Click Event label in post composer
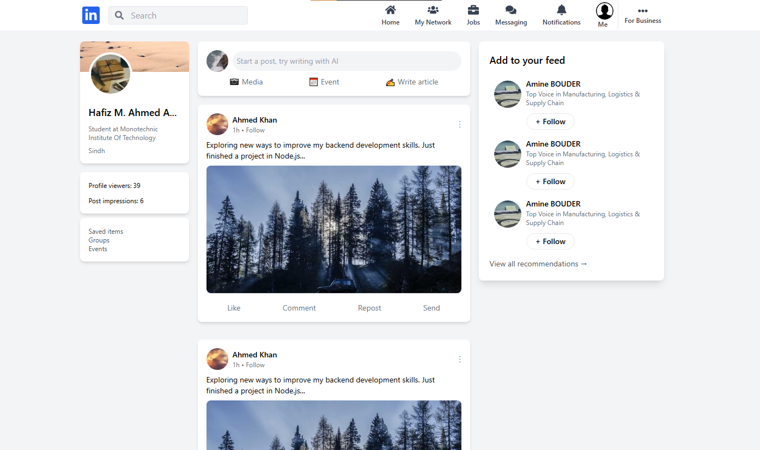The height and width of the screenshot is (450, 760). pyautogui.click(x=330, y=82)
